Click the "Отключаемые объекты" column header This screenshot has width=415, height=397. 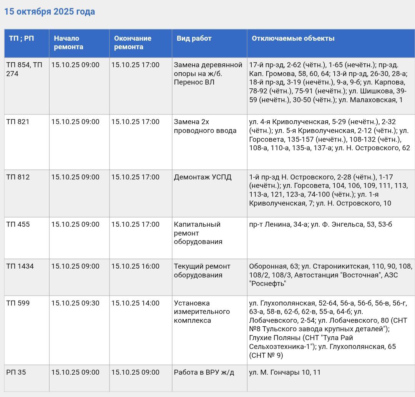pos(293,38)
